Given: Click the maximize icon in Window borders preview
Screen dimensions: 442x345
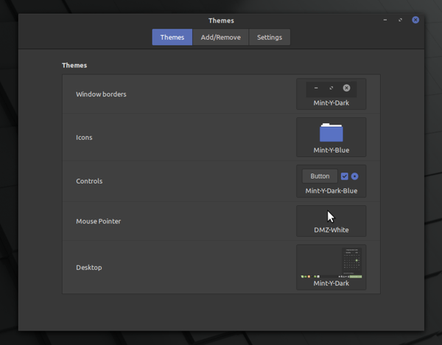Looking at the screenshot, I should pos(331,88).
